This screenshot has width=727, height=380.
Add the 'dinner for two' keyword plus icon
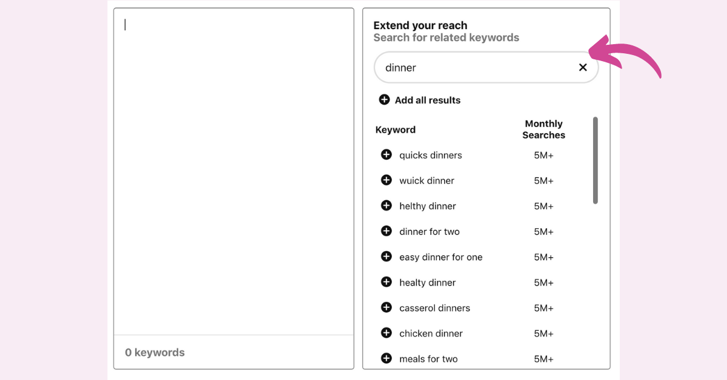coord(386,231)
